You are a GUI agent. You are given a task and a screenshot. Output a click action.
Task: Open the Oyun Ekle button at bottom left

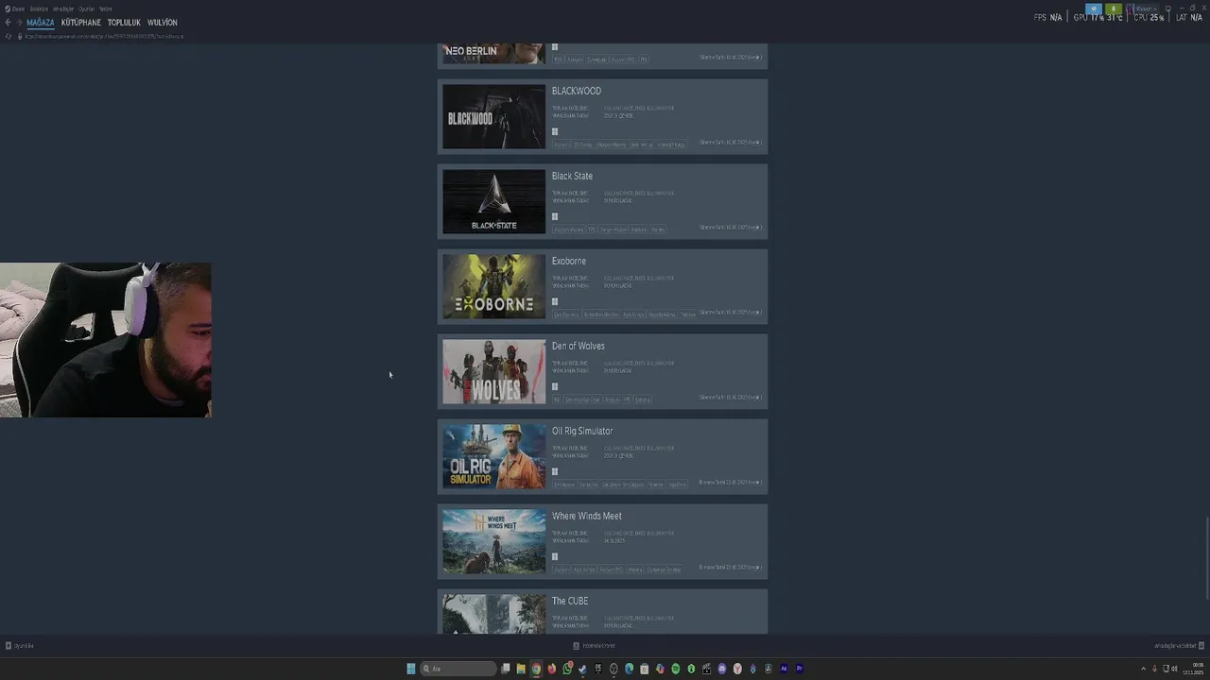[x=20, y=646]
